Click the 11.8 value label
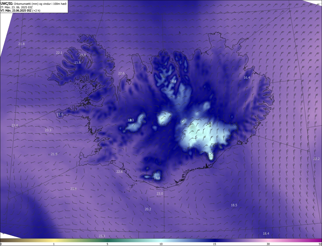322x246 pixels. click(157, 178)
